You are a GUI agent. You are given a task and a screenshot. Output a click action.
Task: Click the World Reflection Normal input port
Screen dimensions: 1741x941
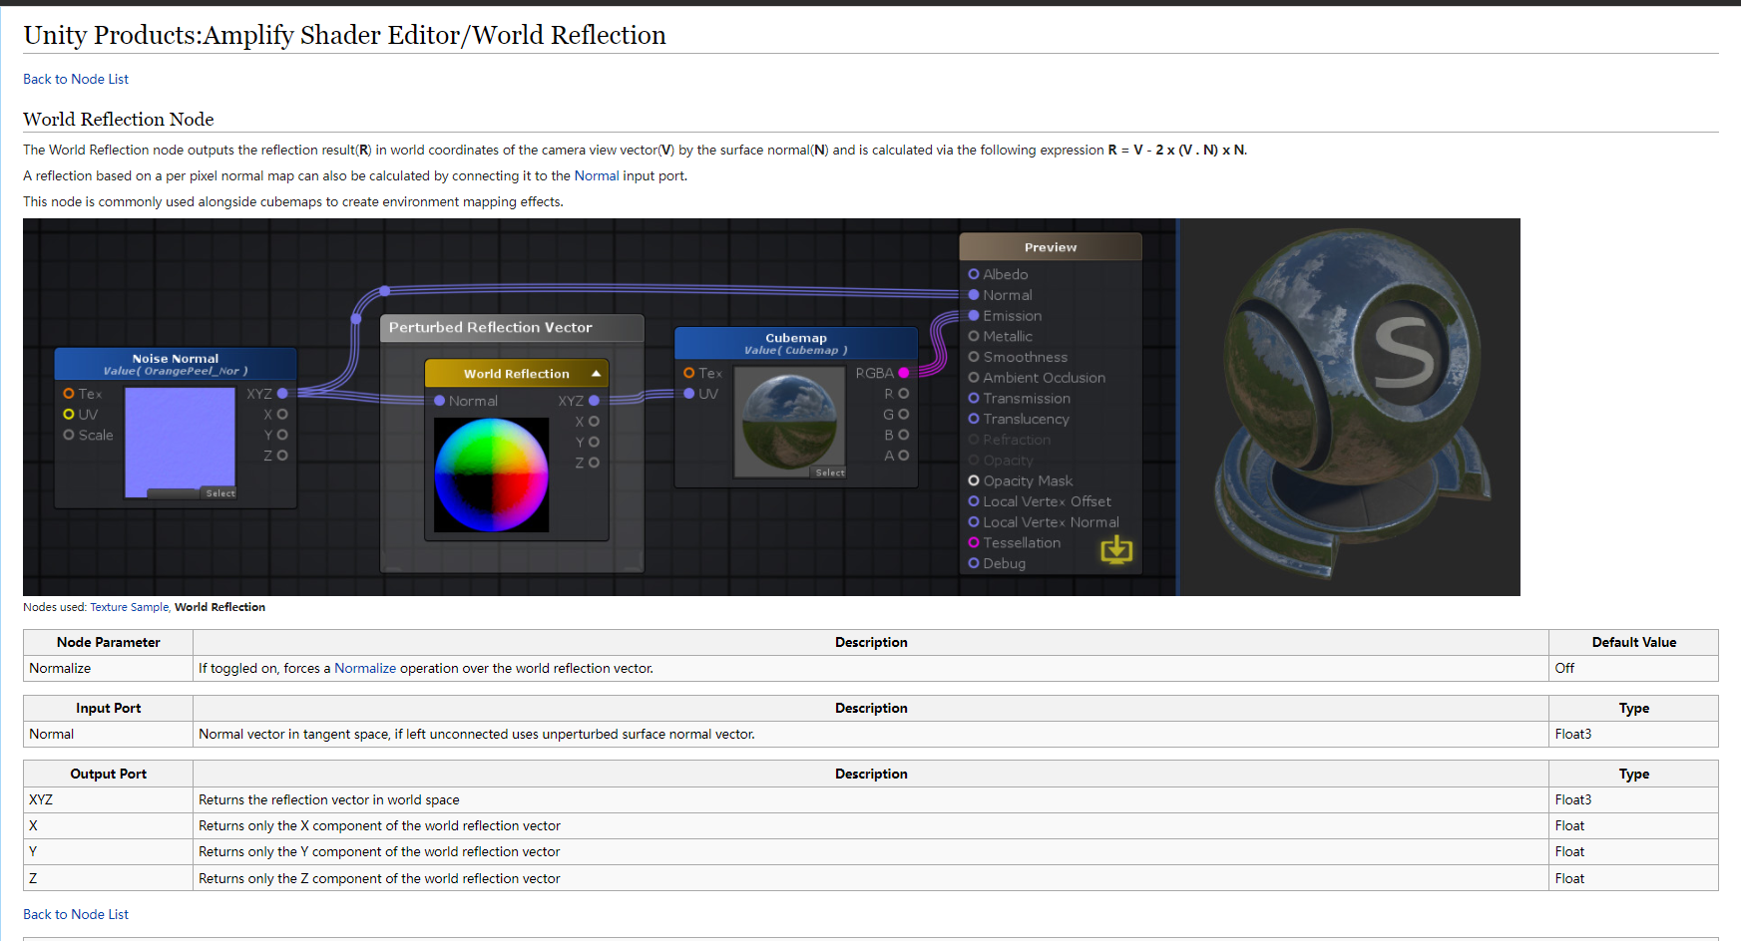click(x=440, y=401)
